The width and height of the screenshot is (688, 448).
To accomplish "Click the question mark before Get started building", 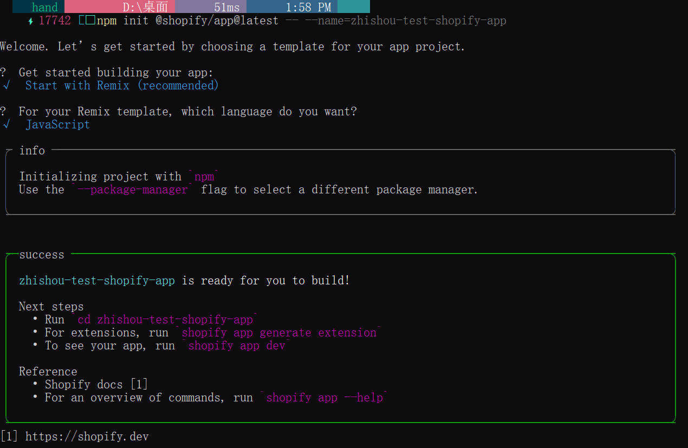I will coord(3,73).
